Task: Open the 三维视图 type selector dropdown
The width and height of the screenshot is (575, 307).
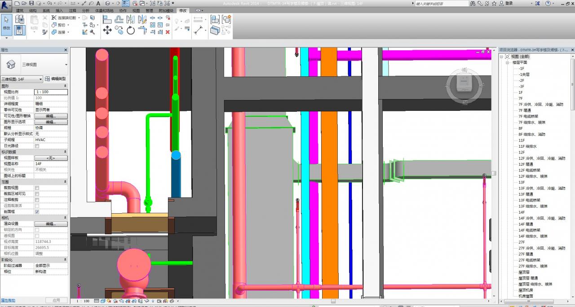Action: (66, 65)
